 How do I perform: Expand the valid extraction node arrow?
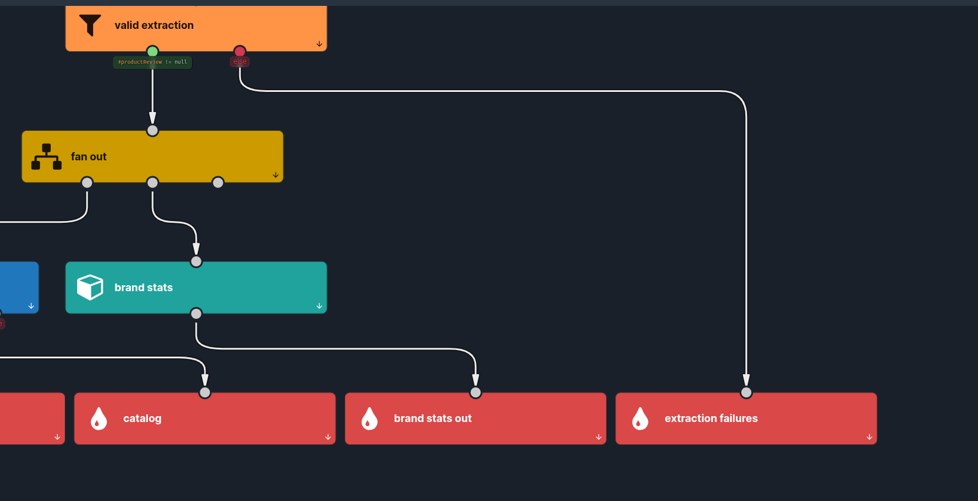coord(319,44)
